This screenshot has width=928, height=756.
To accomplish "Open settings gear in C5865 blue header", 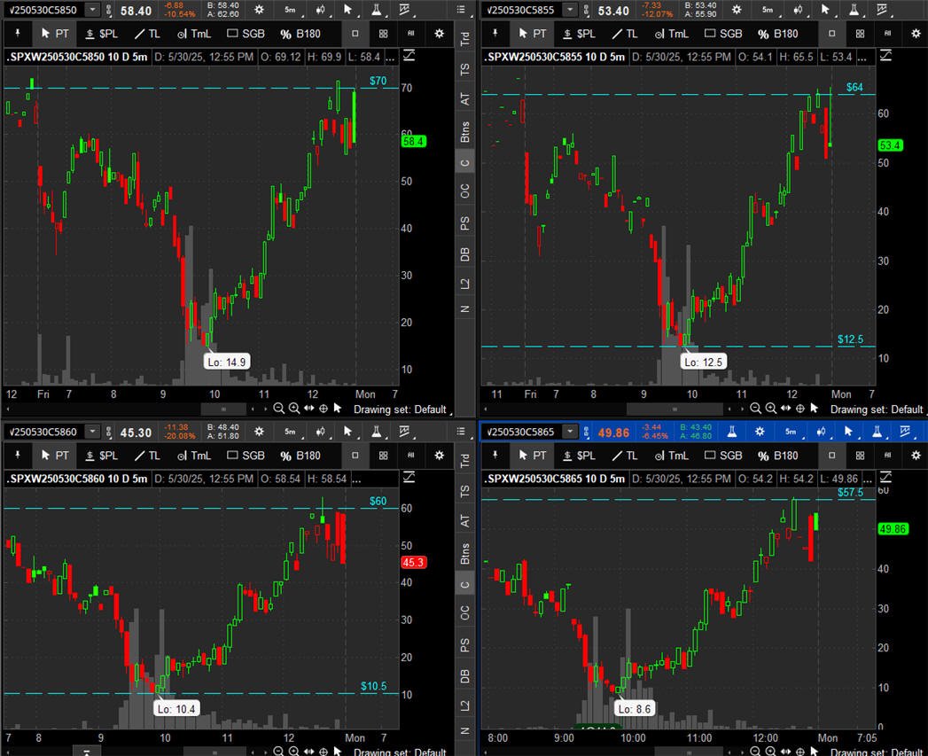I will [760, 432].
